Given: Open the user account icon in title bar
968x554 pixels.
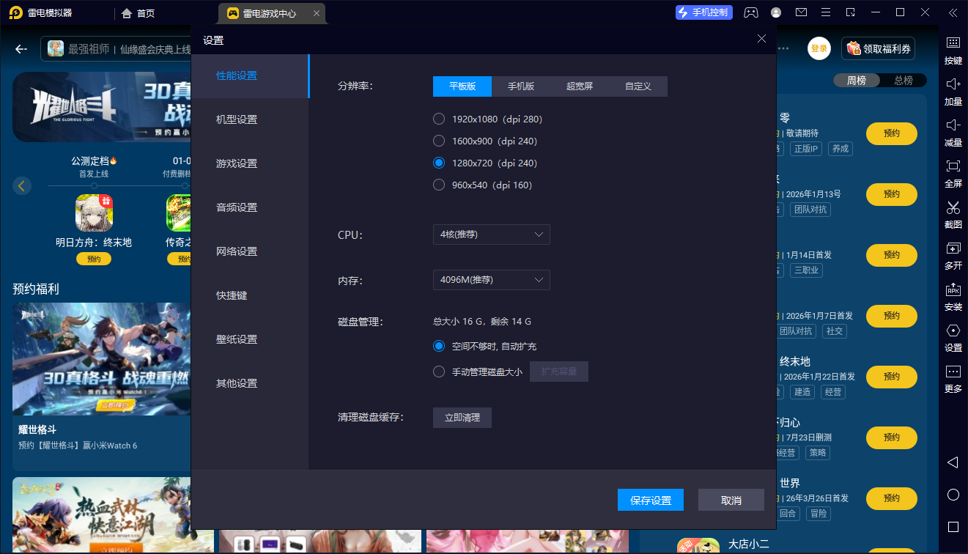Looking at the screenshot, I should [776, 12].
